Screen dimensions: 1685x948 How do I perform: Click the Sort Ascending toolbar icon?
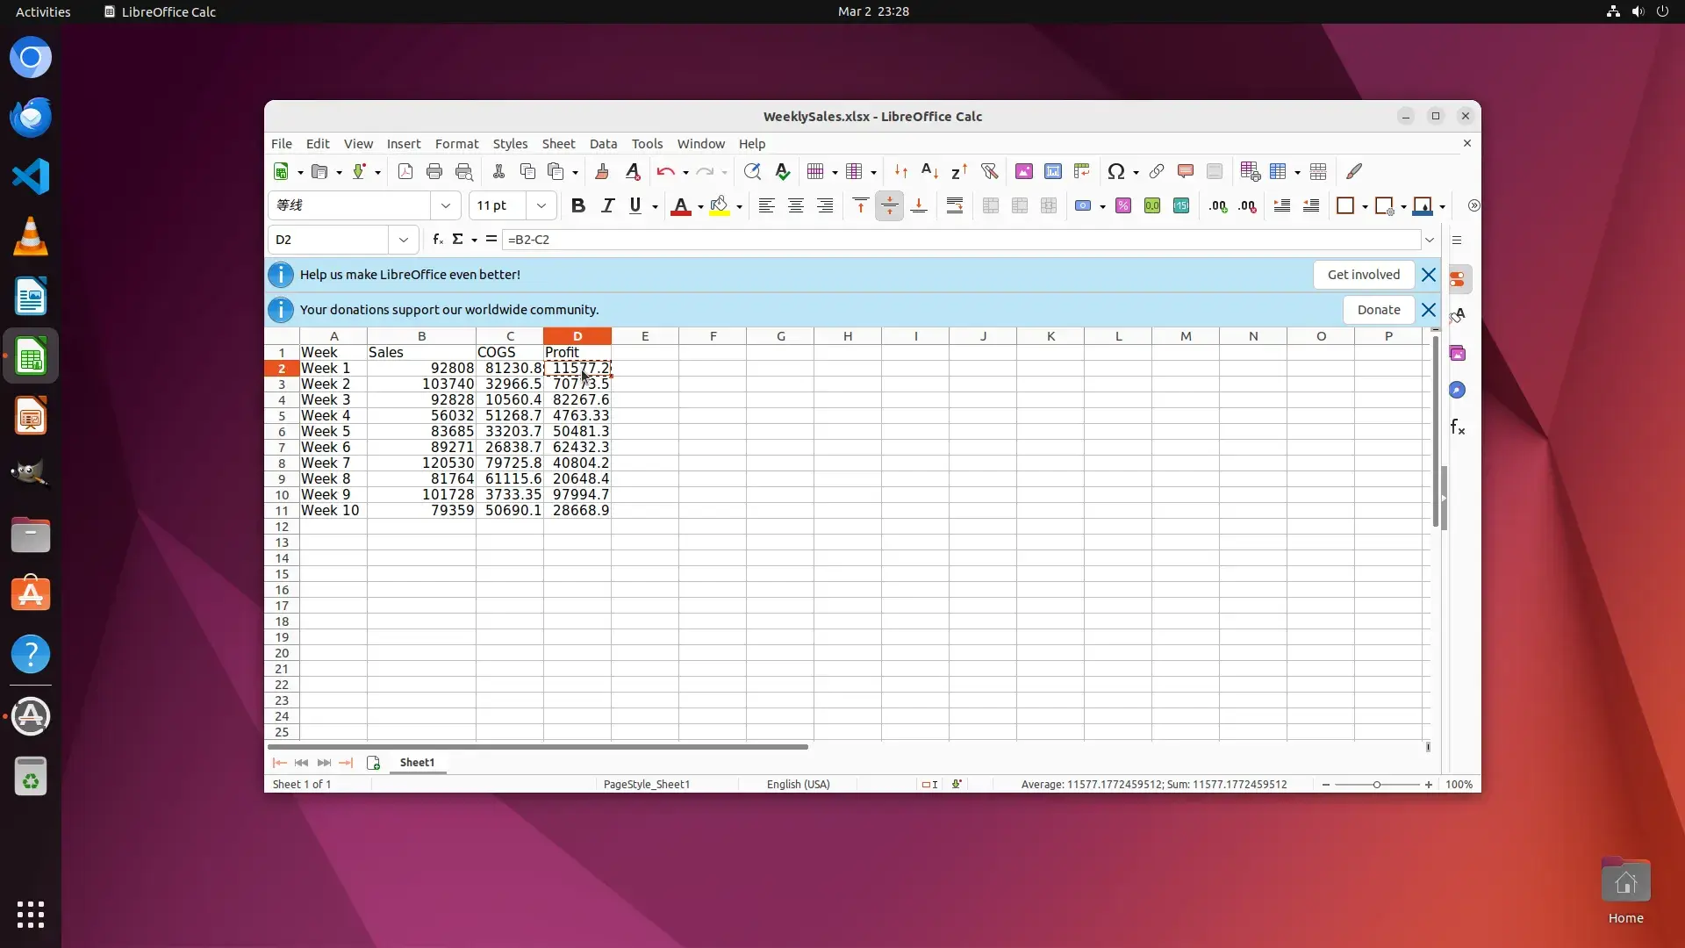[929, 172]
